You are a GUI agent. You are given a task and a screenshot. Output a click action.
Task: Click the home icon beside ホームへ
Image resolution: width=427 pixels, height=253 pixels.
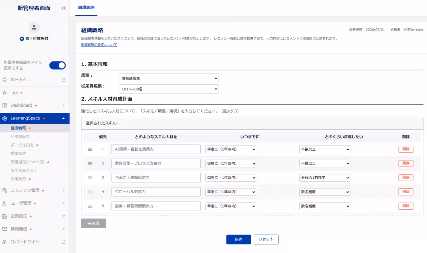click(x=5, y=80)
